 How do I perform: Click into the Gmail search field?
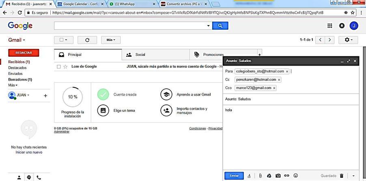coord(130,26)
